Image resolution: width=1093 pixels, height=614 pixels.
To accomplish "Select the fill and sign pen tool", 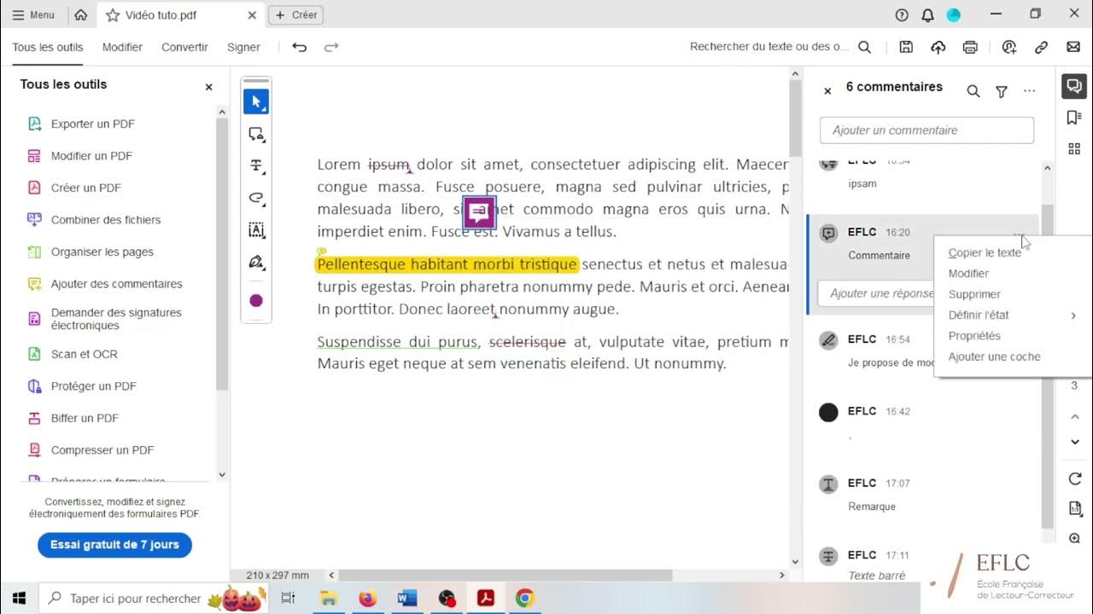I will click(x=256, y=262).
